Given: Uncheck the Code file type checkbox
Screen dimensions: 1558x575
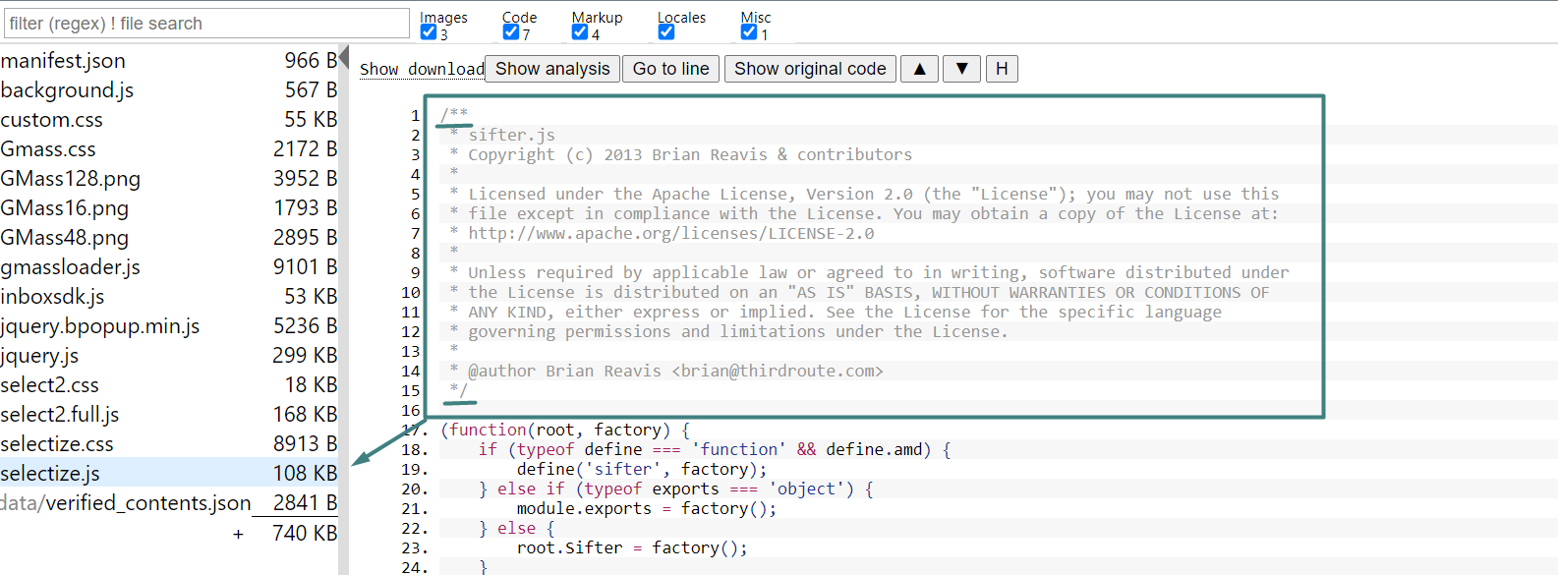Looking at the screenshot, I should 510,32.
